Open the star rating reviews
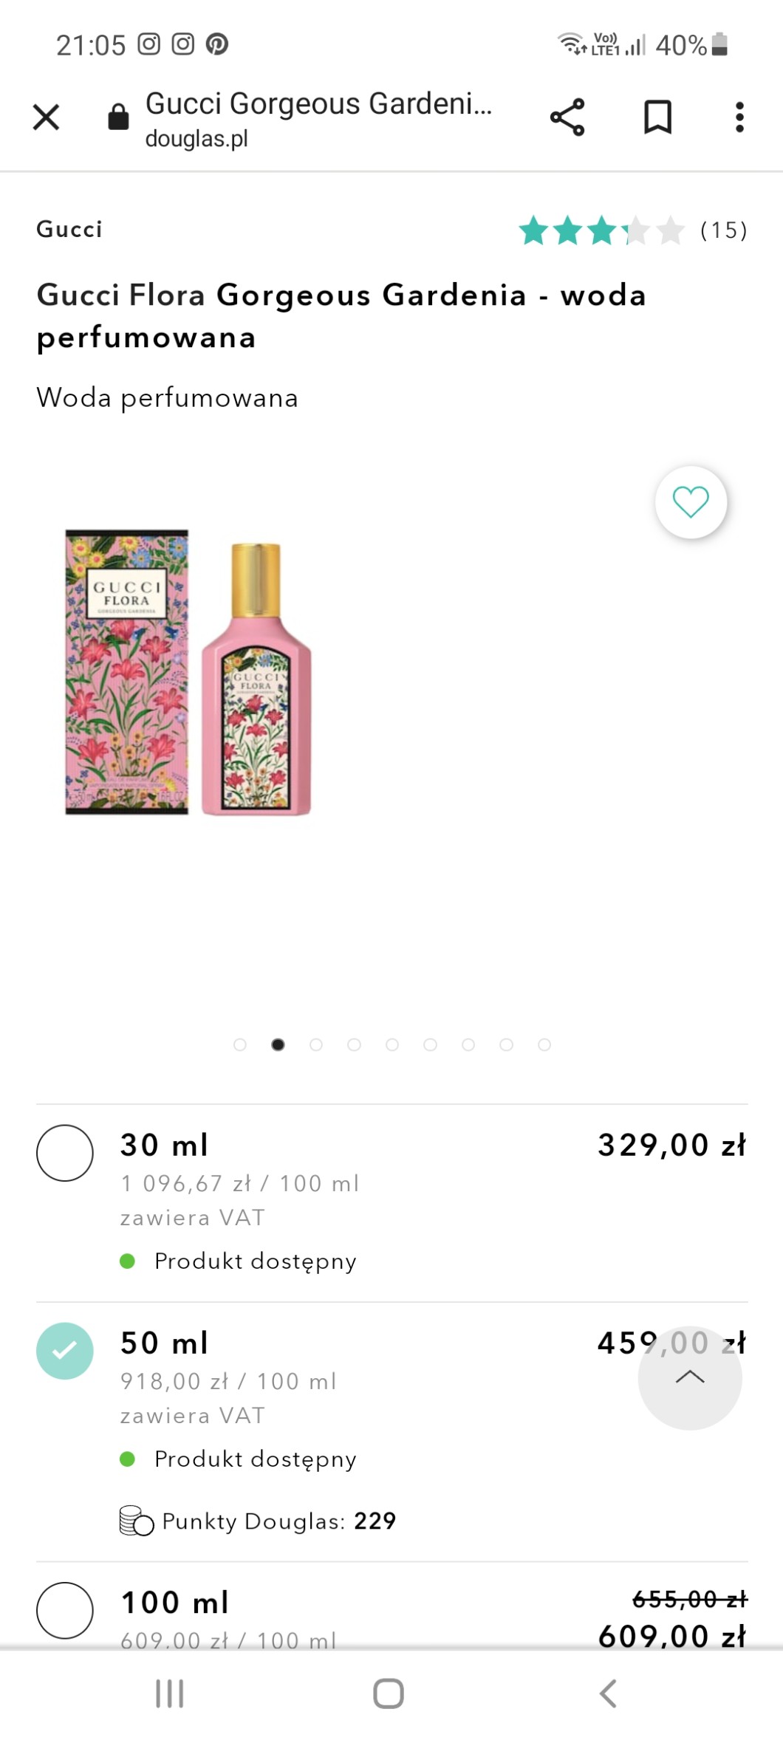The image size is (783, 1740). tap(602, 230)
